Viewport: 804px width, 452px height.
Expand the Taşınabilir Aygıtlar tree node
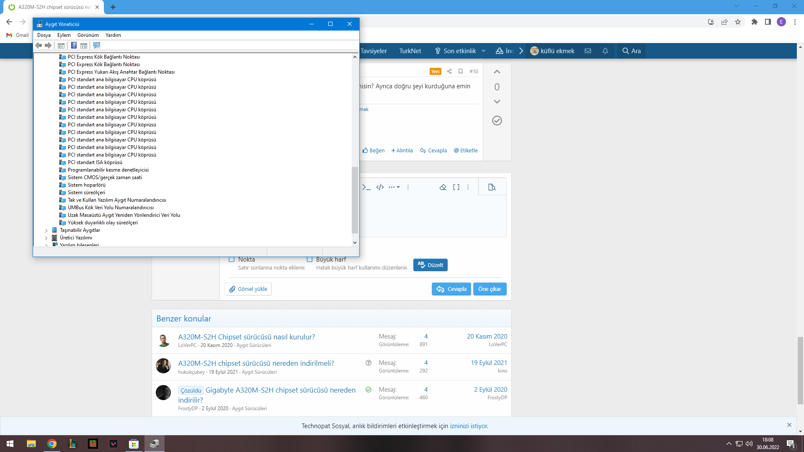[x=46, y=230]
